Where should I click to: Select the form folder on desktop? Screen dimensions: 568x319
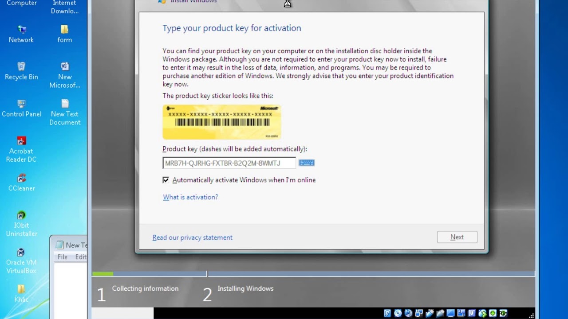[x=65, y=34]
